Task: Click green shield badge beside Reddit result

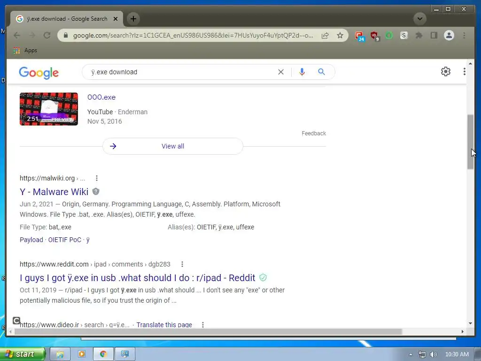Action: (263, 277)
